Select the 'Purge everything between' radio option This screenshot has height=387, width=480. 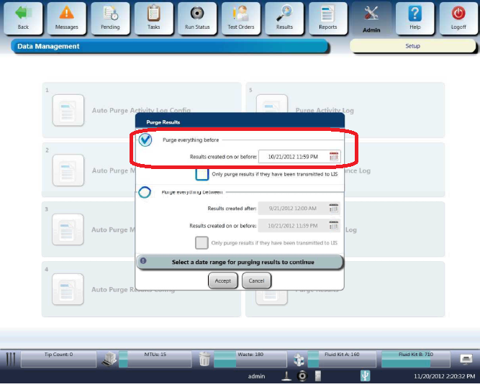point(145,193)
